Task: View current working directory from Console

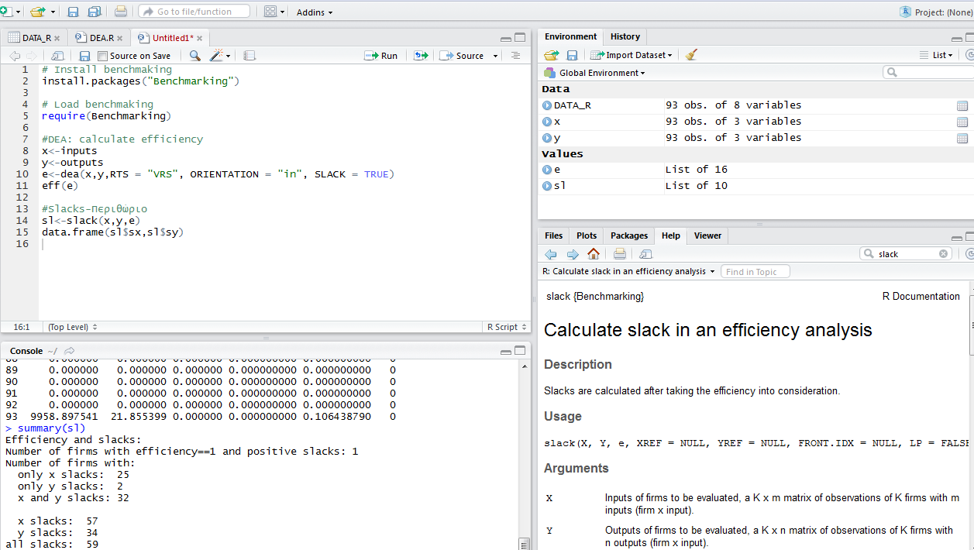Action: [x=69, y=351]
